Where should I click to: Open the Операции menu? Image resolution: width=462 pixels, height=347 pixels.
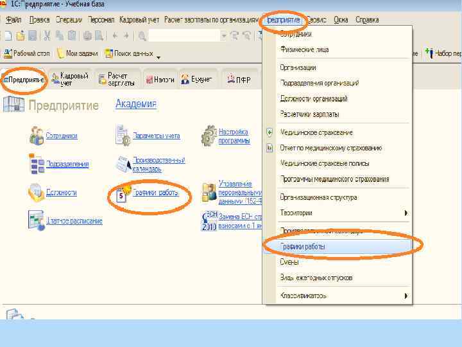click(x=69, y=20)
